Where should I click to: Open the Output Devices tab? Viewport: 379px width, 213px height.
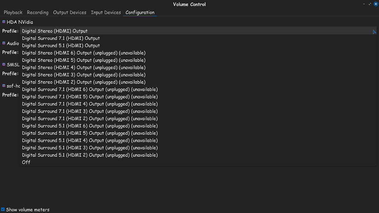point(70,12)
